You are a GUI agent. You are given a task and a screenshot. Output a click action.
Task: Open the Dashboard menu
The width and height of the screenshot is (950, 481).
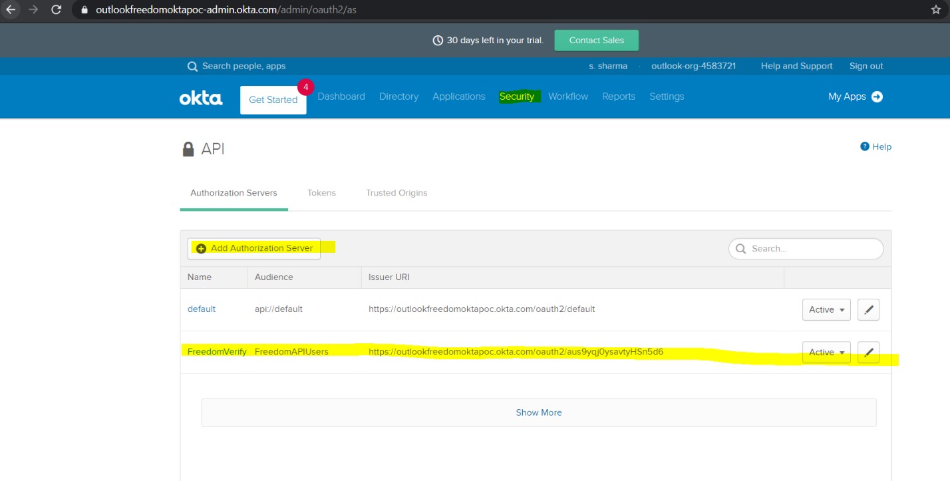341,96
